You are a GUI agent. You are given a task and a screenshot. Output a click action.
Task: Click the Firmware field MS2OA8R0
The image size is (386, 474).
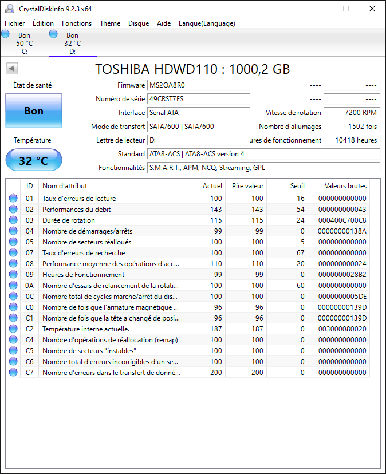[199, 85]
